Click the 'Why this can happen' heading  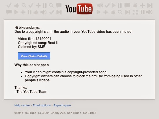pyautogui.click(x=32, y=65)
